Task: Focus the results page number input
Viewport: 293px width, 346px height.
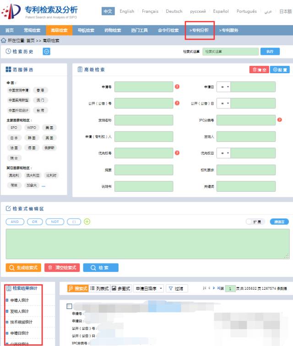Action: pyautogui.click(x=230, y=288)
